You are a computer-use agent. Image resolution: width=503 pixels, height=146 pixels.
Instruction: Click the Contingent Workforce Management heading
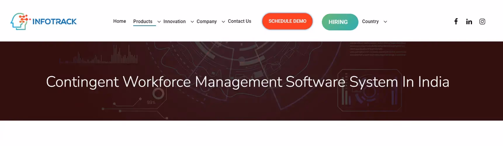(248, 82)
